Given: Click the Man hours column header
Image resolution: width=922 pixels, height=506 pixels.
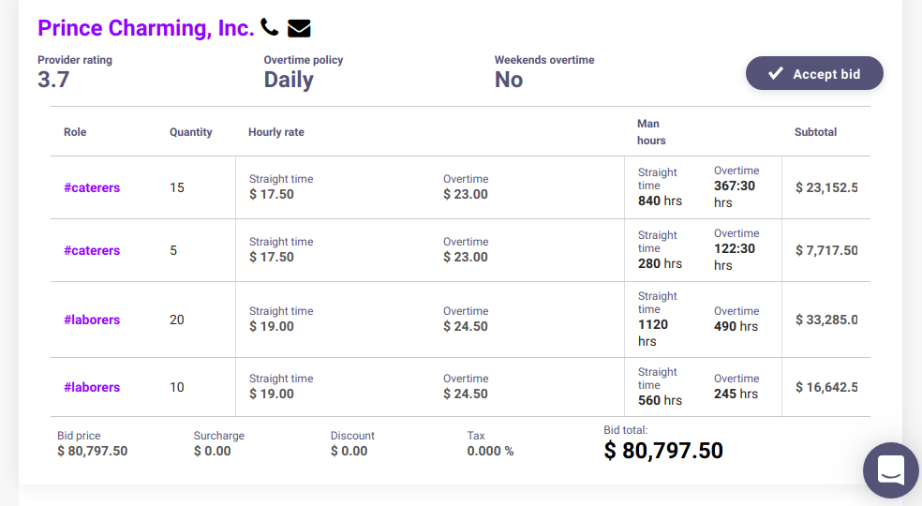Looking at the screenshot, I should click(x=651, y=132).
